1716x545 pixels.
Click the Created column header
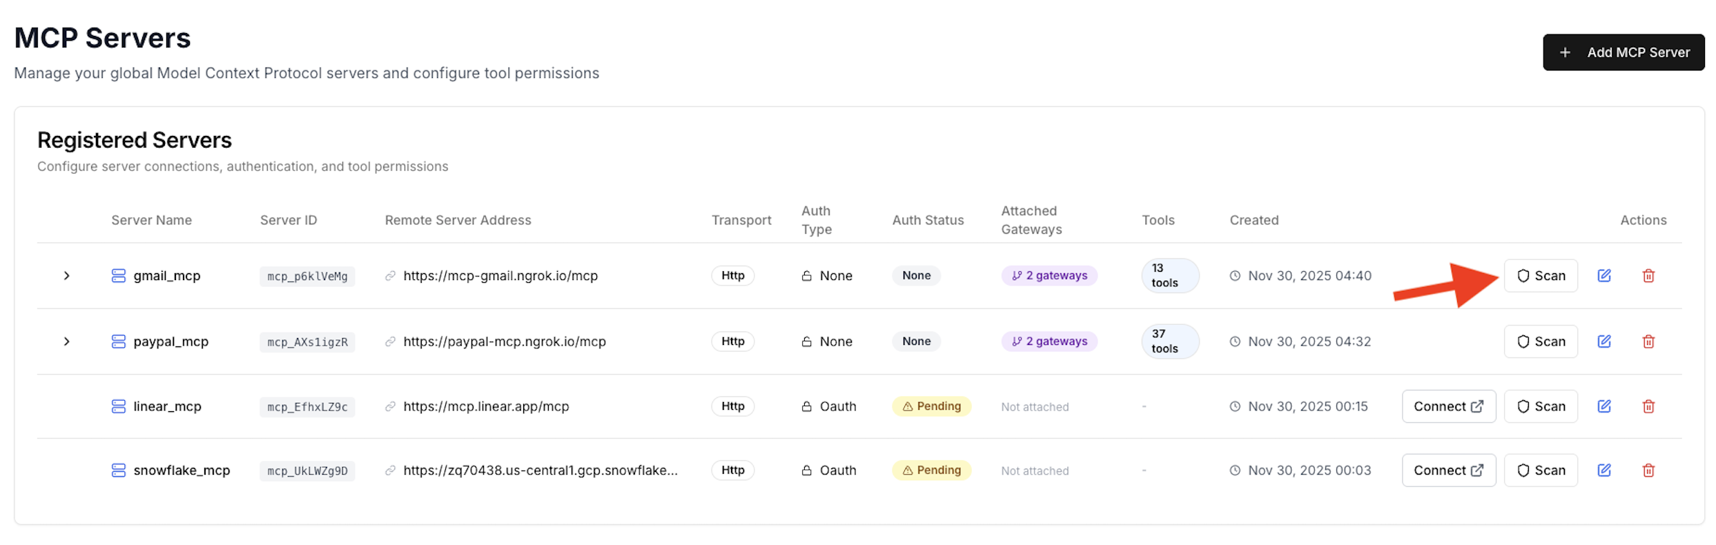pyautogui.click(x=1254, y=220)
